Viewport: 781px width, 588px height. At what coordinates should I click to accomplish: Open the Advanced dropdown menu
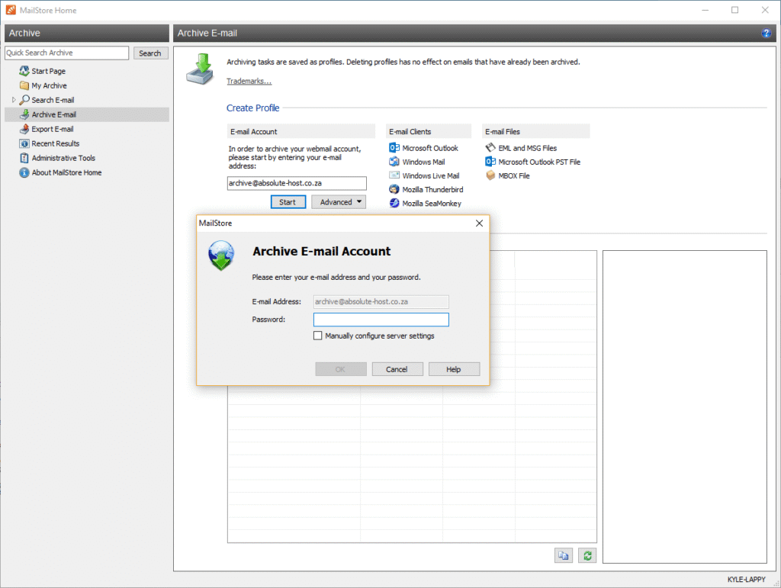339,201
